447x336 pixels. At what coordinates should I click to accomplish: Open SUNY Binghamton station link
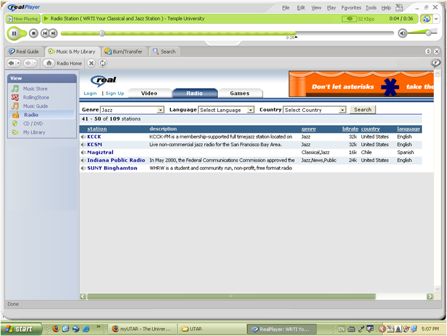112,168
